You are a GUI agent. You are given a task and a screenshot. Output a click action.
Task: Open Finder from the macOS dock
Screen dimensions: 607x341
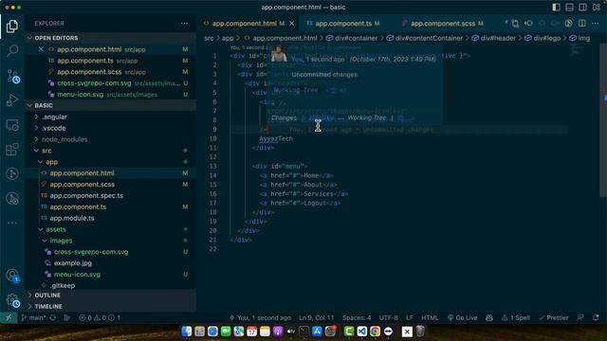point(187,332)
